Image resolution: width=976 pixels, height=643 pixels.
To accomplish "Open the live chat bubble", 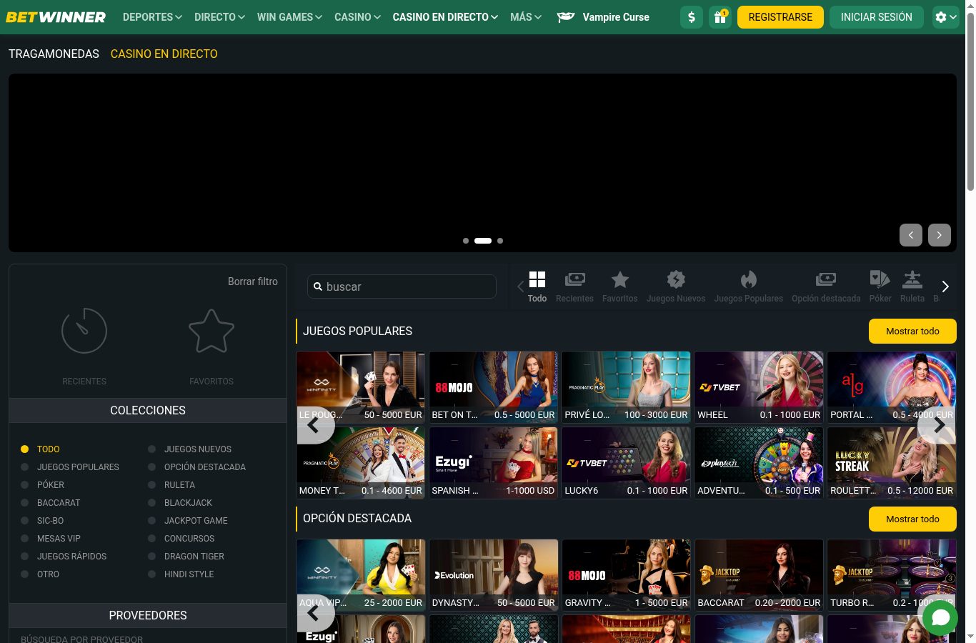I will tap(940, 617).
